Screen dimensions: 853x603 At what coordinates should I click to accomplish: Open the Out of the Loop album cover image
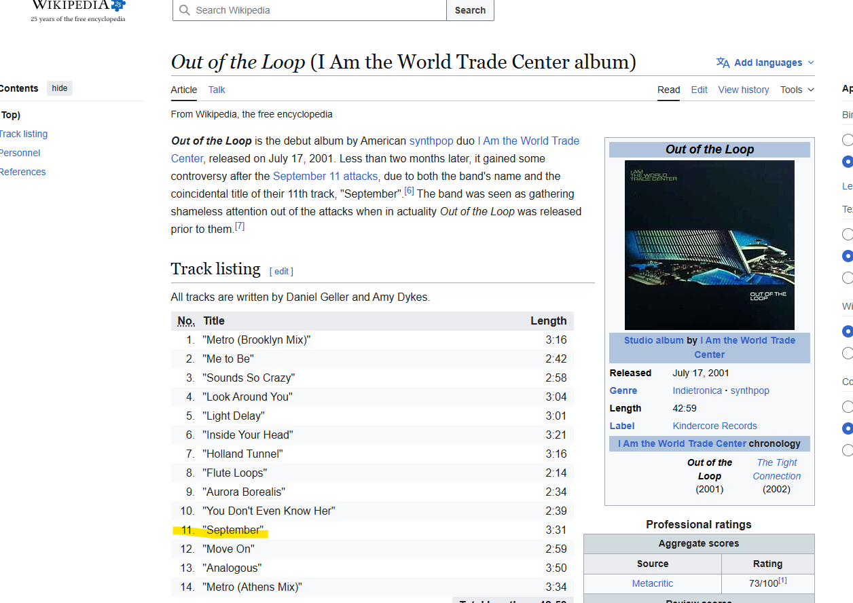[x=710, y=245]
